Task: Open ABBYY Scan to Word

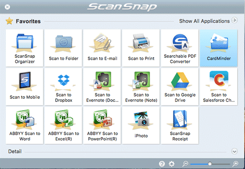Action: (x=25, y=125)
